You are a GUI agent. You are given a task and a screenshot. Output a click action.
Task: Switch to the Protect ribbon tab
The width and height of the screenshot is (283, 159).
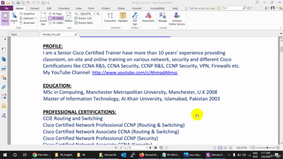pyautogui.click(x=106, y=8)
